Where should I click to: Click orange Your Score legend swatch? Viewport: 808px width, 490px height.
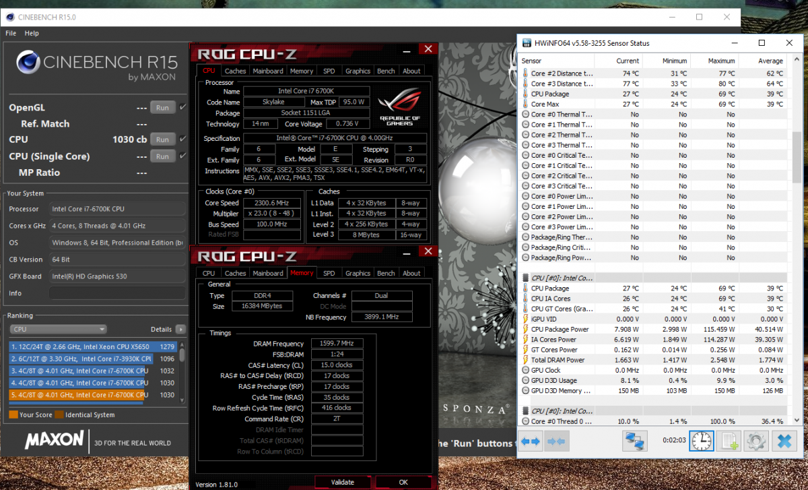[13, 415]
